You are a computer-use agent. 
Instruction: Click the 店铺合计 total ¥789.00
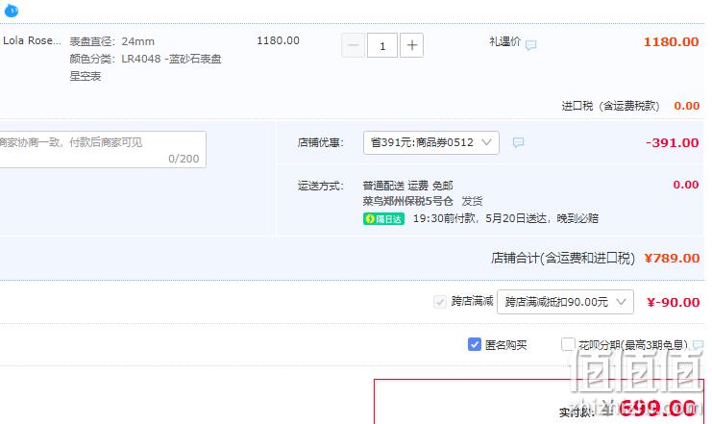(x=672, y=258)
